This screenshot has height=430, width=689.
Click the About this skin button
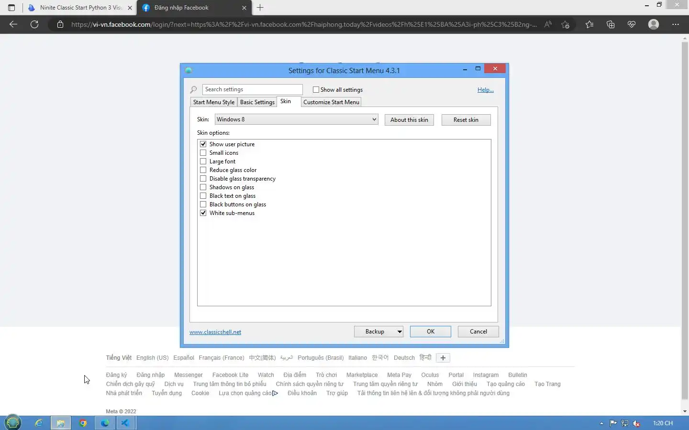409,120
